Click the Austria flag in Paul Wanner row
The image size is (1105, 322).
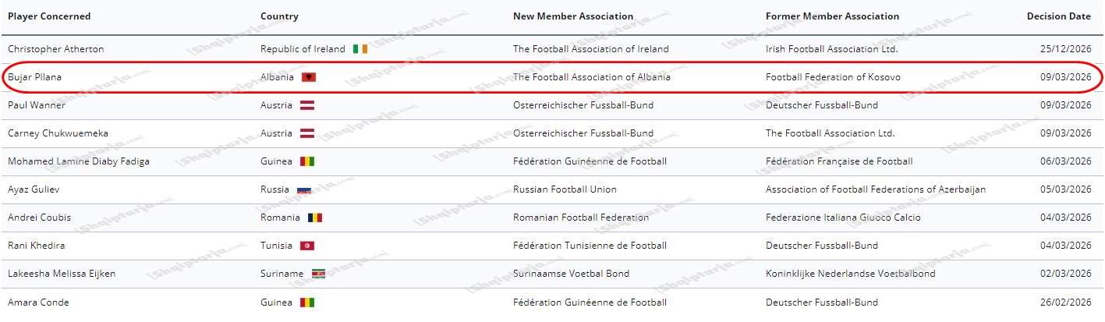coord(307,105)
